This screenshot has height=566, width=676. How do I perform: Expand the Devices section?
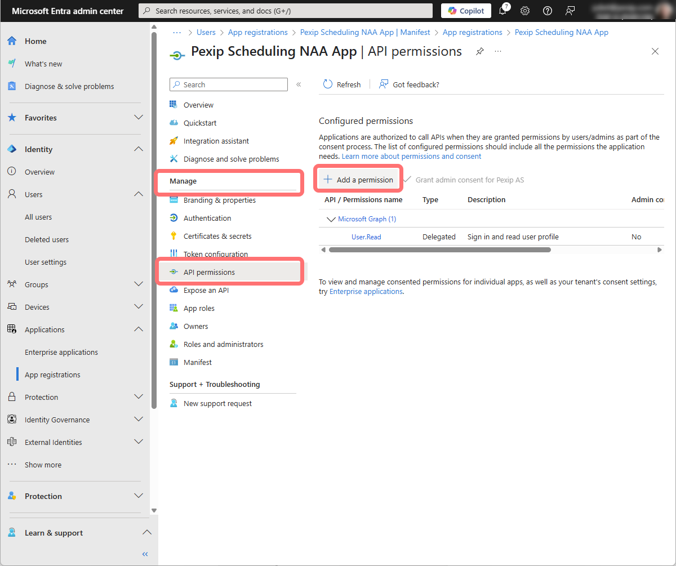[138, 307]
